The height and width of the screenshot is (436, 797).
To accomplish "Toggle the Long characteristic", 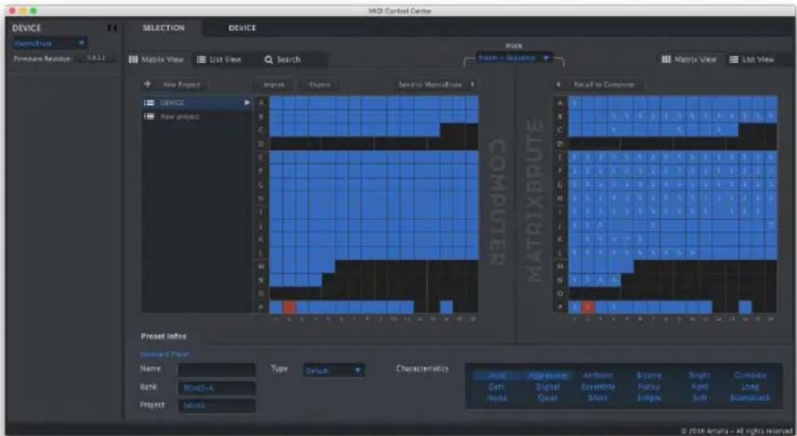I will [749, 387].
